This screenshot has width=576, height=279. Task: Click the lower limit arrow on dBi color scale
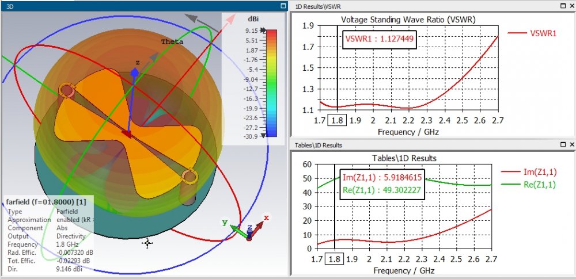264,135
